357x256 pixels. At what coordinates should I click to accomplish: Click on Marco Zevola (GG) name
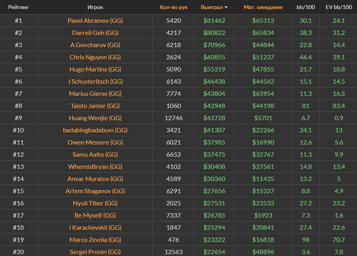[x=95, y=240]
